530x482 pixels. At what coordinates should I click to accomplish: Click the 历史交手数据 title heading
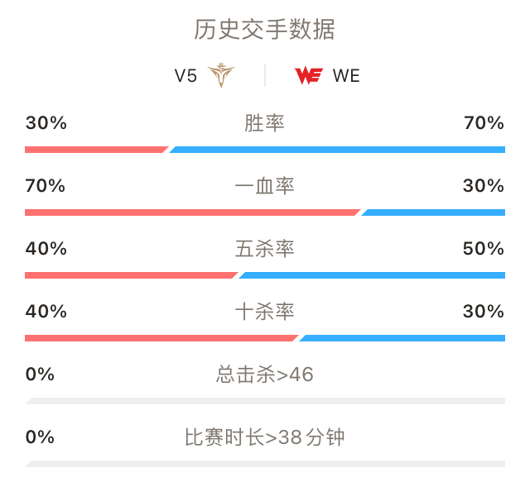[265, 30]
